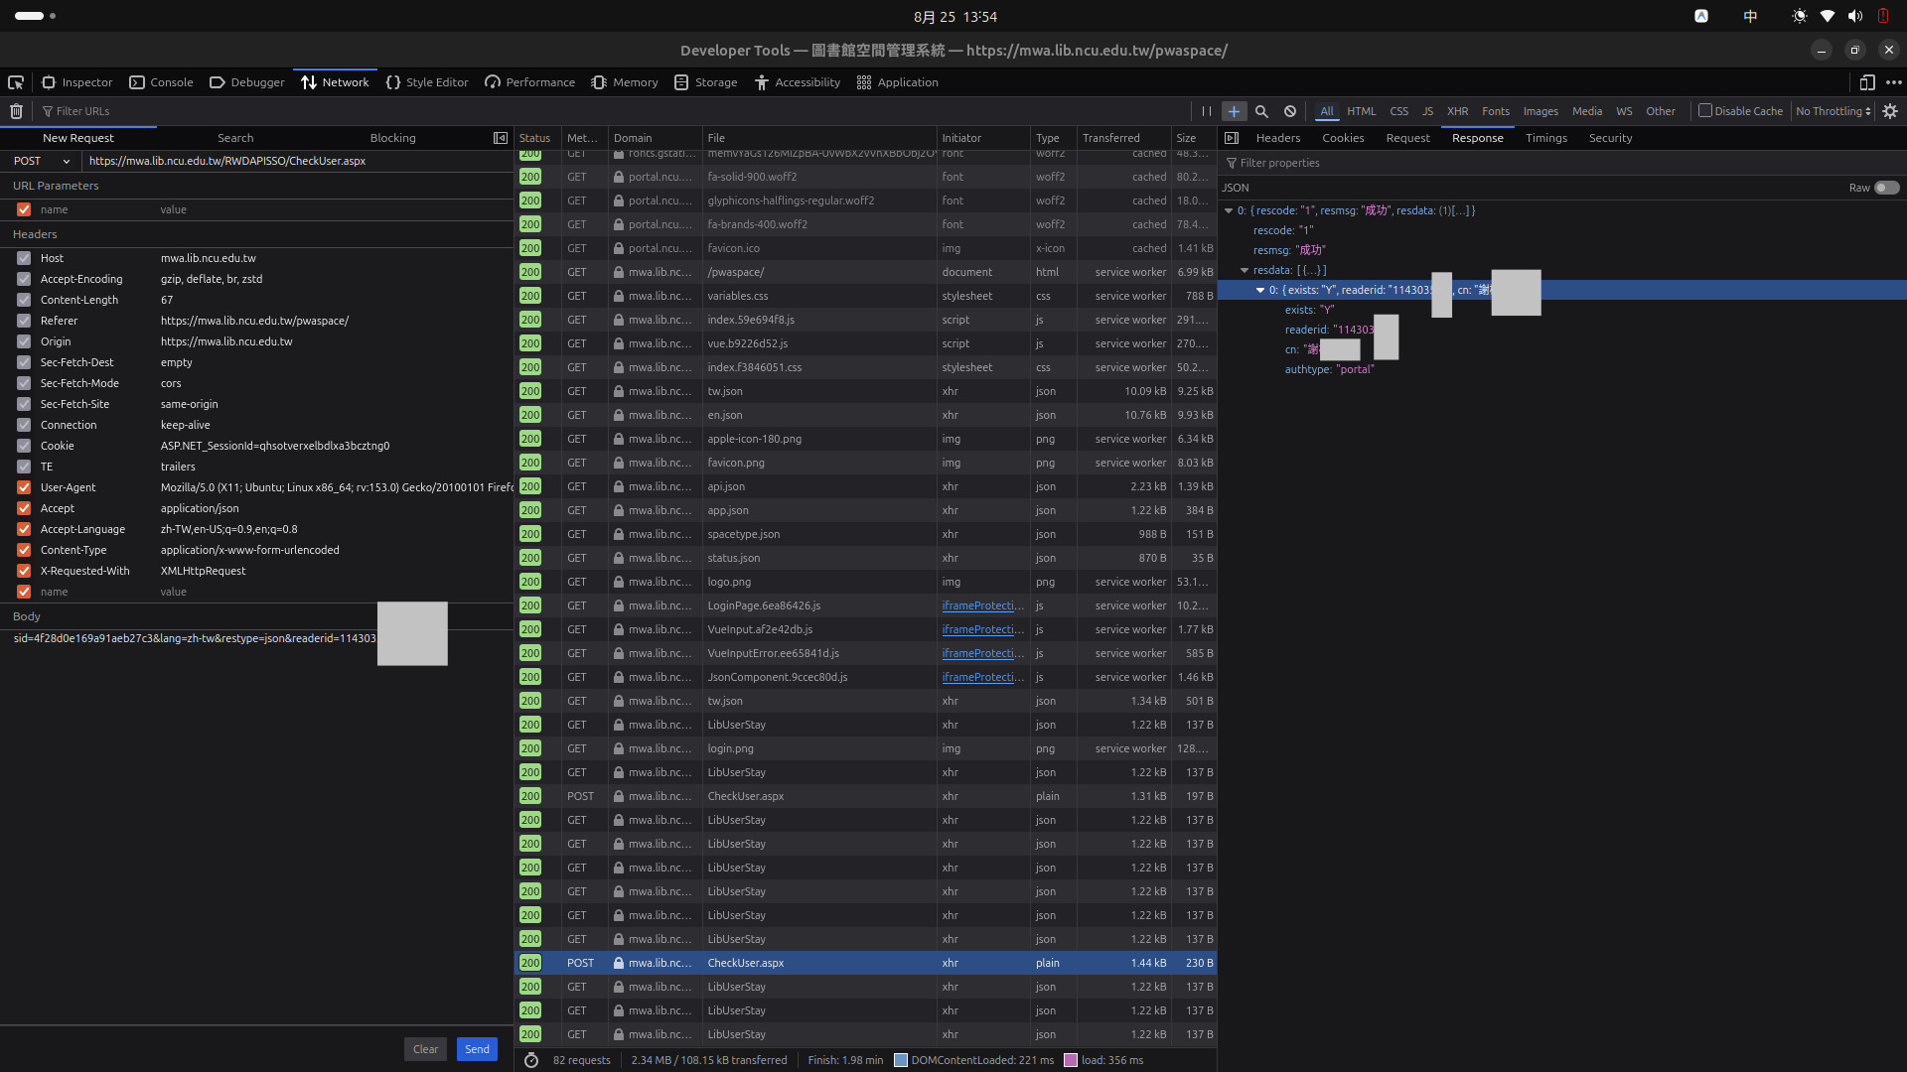Open request blocking icon
This screenshot has width=1907, height=1072.
(x=1289, y=111)
